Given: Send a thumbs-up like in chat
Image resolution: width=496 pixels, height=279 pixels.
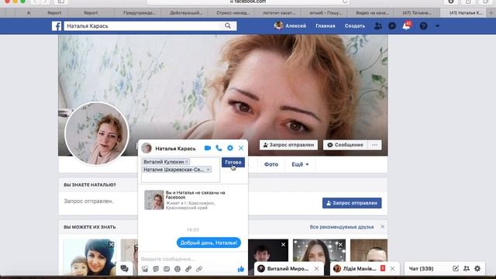Looking at the screenshot, I should coord(241,269).
